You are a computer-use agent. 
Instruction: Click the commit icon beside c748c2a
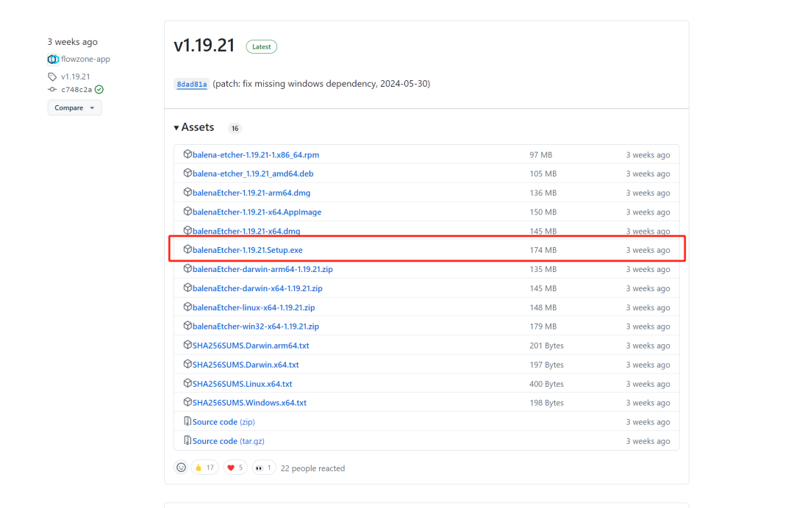52,90
